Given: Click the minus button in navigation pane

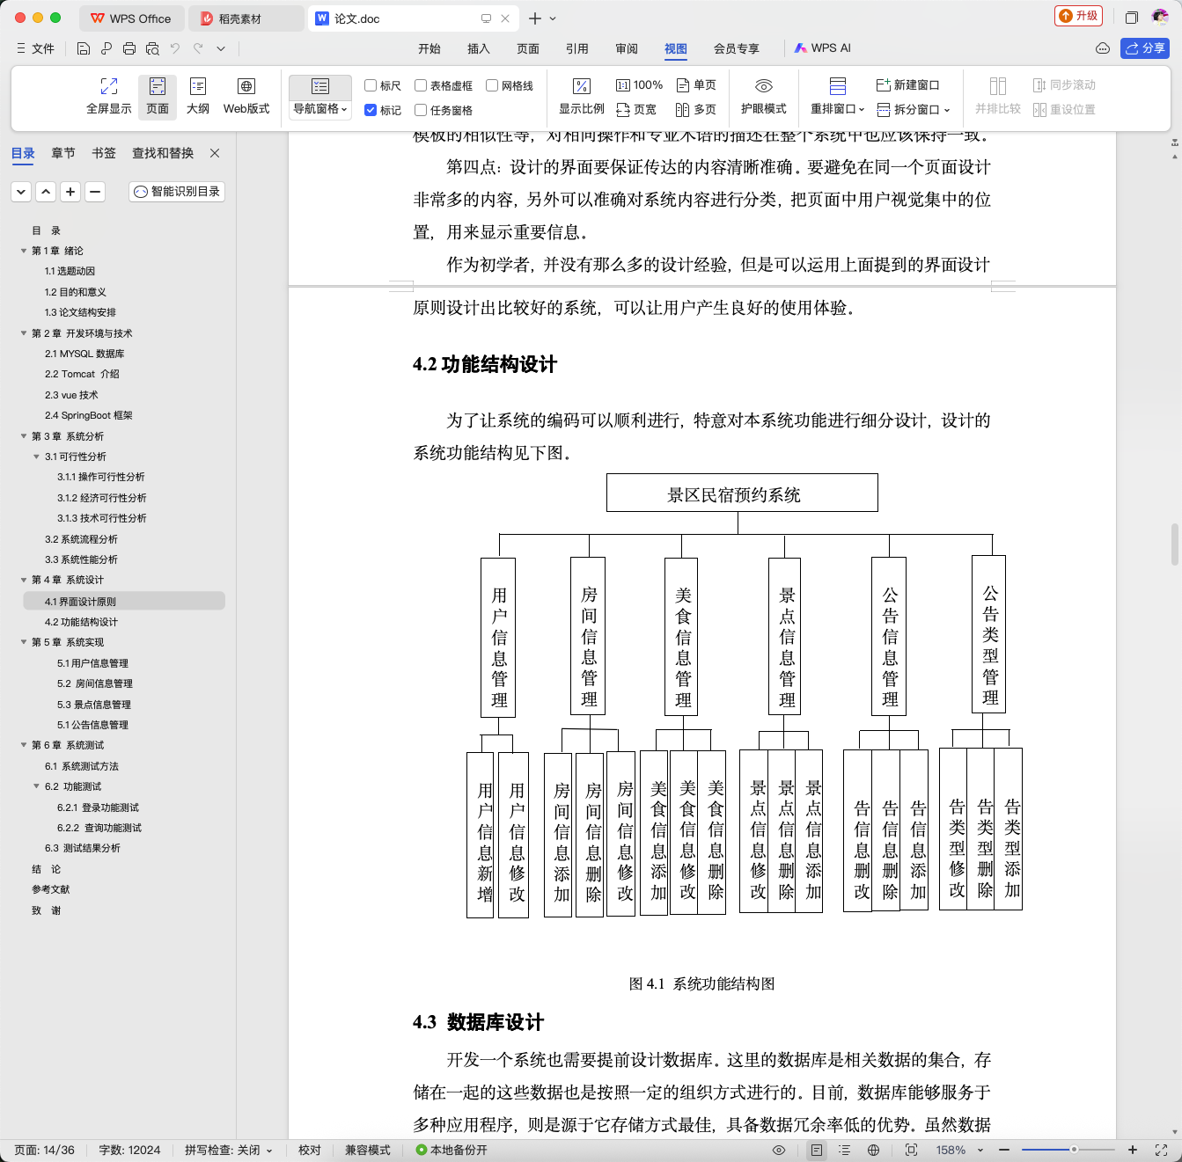Looking at the screenshot, I should (95, 191).
